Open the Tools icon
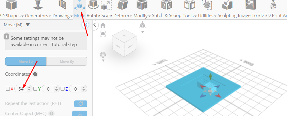 (x=190, y=5)
